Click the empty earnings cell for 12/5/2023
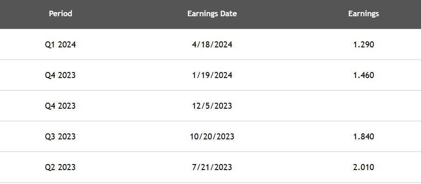Viewport: 421px width, 184px height. [364, 106]
